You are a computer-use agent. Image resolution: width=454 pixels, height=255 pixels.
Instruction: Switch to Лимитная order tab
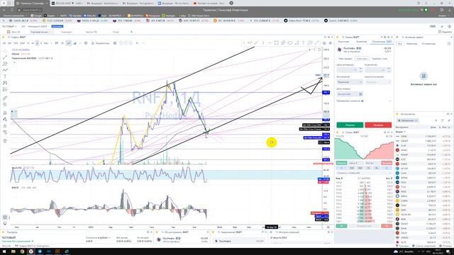point(361,42)
